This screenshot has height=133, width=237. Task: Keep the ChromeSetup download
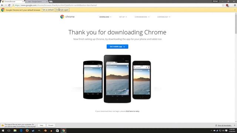(x=41, y=126)
